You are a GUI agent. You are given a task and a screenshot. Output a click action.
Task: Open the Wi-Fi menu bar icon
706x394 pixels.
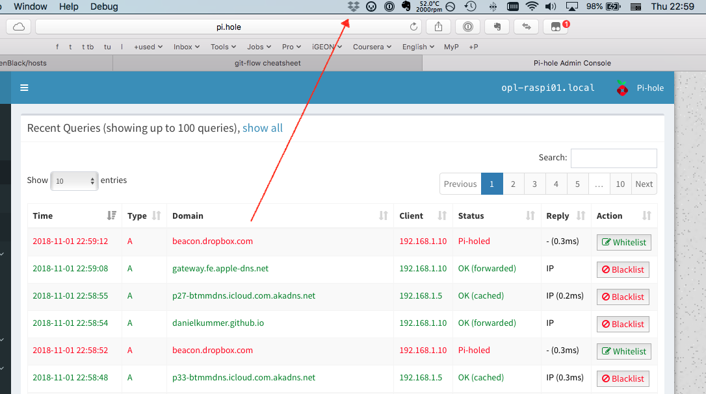tap(532, 6)
